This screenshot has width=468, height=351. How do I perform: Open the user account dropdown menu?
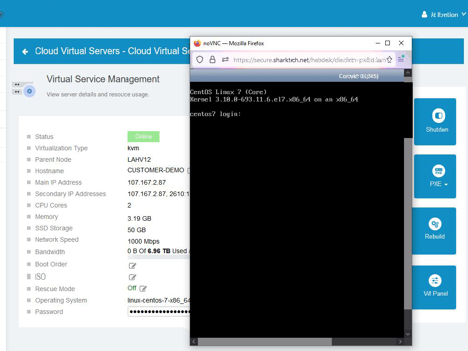point(444,14)
